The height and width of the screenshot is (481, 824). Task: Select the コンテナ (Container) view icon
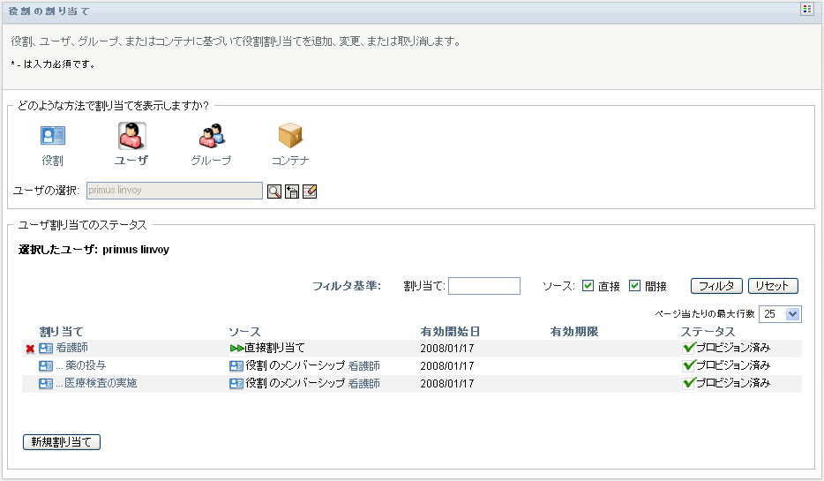click(x=290, y=136)
